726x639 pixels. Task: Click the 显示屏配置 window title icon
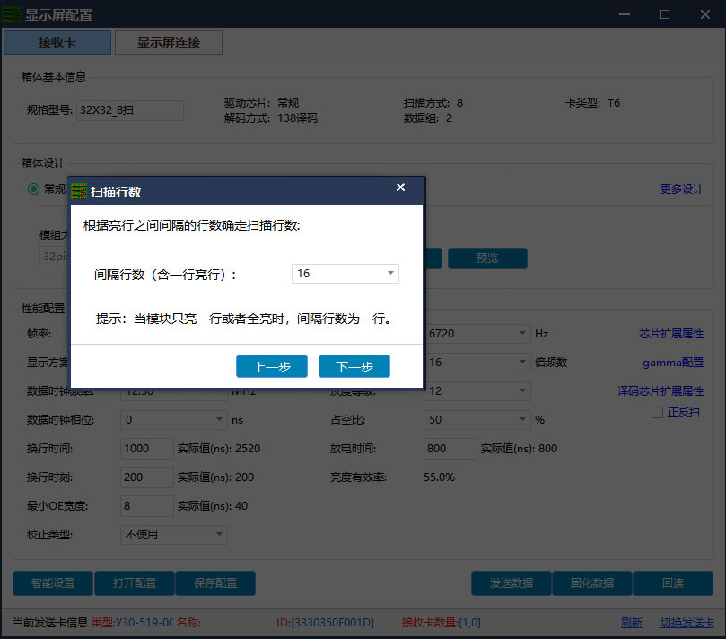click(12, 14)
